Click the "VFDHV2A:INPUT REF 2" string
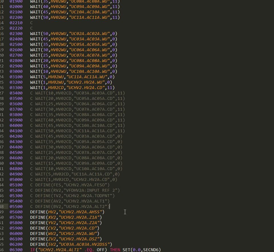Viewport: 274px width, 252px height. pyautogui.click(x=91, y=190)
